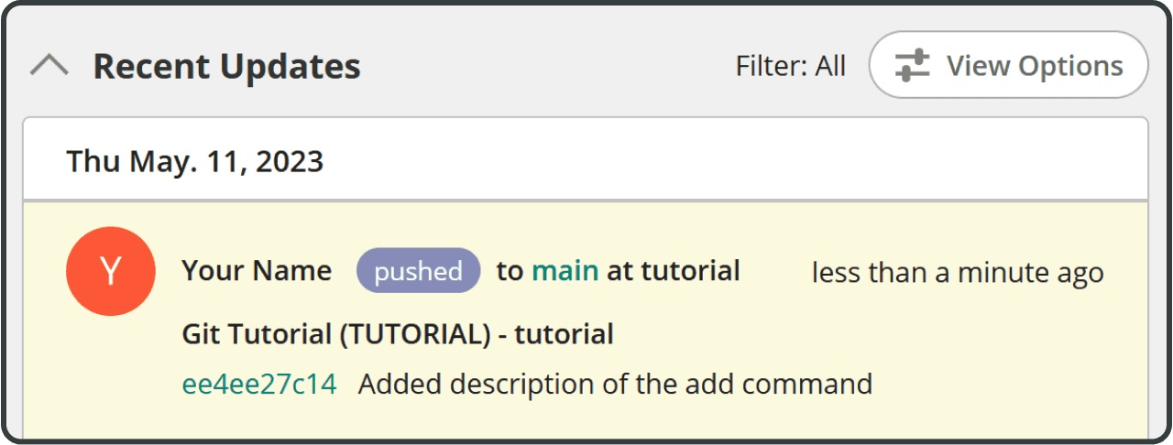The image size is (1173, 445).
Task: Open the main branch link
Action: coord(565,271)
